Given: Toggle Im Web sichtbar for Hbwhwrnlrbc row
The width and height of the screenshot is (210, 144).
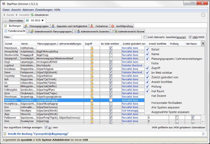Looking at the screenshot, I should (x=111, y=55).
